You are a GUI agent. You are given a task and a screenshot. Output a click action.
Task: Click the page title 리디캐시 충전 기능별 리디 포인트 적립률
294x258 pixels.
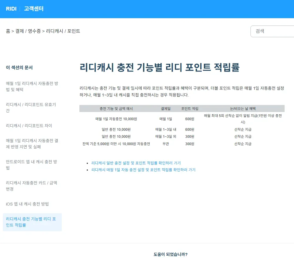(x=160, y=67)
